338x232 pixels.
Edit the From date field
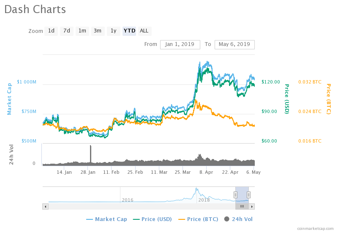pyautogui.click(x=180, y=45)
